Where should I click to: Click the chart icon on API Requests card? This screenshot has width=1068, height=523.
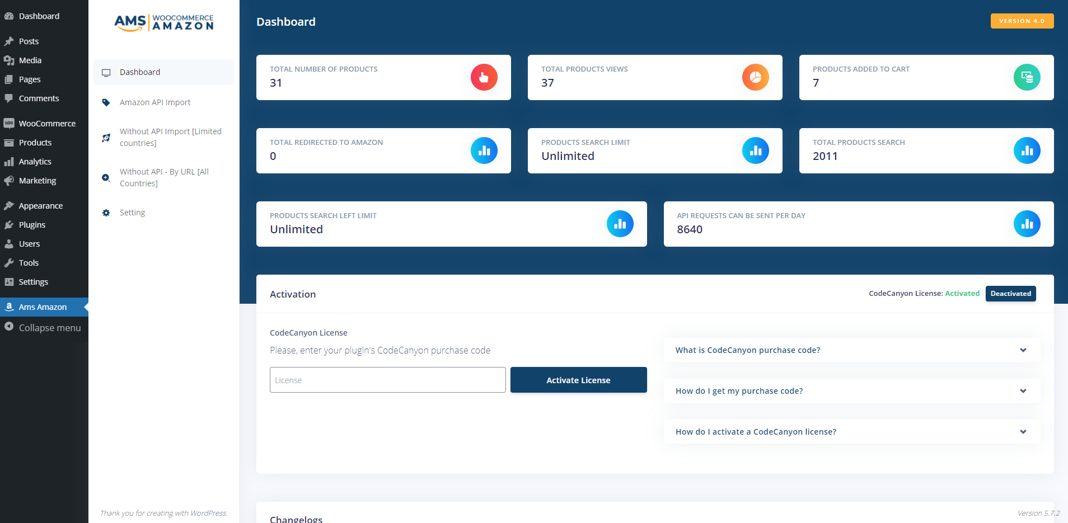tap(1027, 224)
